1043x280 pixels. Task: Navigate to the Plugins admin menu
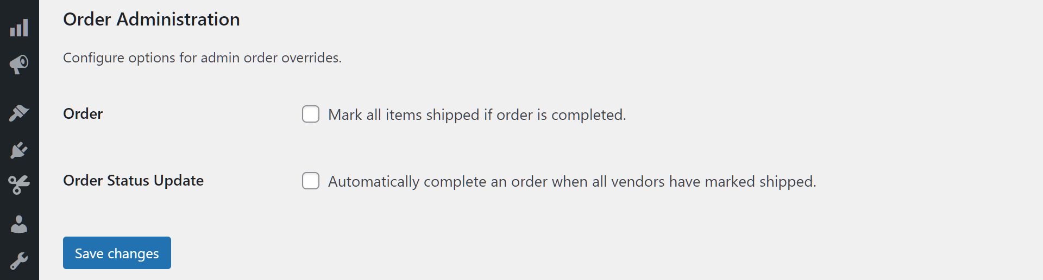click(19, 150)
